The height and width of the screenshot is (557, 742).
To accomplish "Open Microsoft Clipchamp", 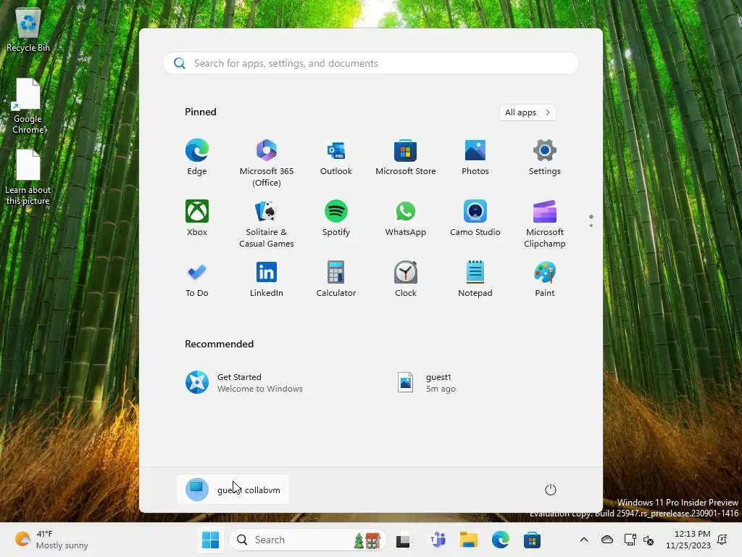I will pyautogui.click(x=545, y=224).
